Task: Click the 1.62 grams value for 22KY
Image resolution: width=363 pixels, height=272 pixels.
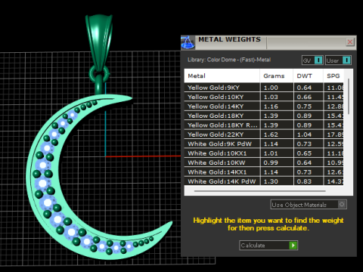Action: pos(271,134)
